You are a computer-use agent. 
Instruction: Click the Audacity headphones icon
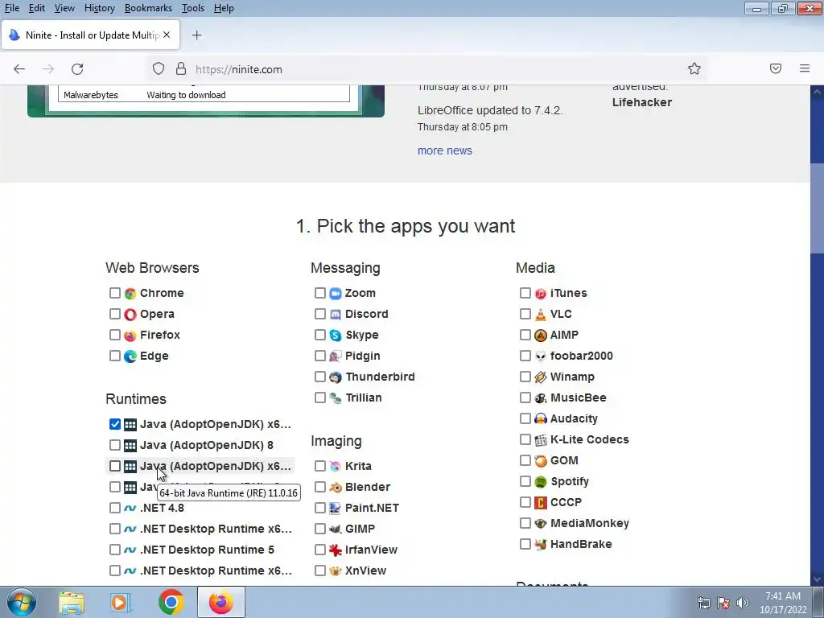point(540,418)
